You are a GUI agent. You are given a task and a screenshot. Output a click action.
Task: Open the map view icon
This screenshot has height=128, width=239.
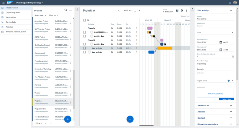(x=177, y=11)
